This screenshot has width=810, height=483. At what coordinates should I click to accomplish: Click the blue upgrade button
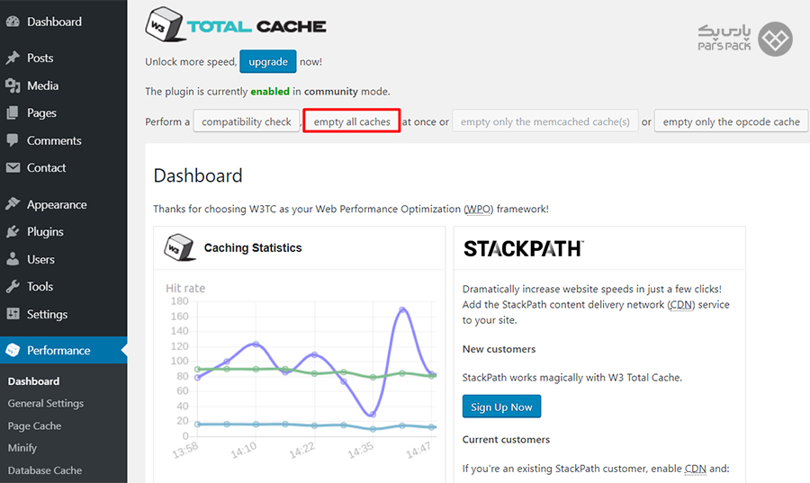click(x=267, y=61)
